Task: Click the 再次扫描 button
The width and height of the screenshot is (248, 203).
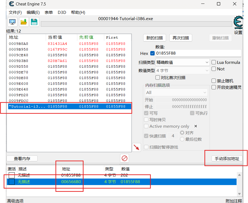Action: tap(180, 38)
